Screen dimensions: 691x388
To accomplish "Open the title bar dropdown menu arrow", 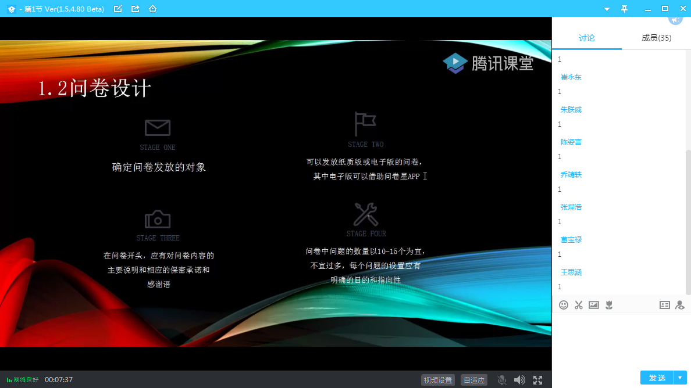I will tap(607, 9).
